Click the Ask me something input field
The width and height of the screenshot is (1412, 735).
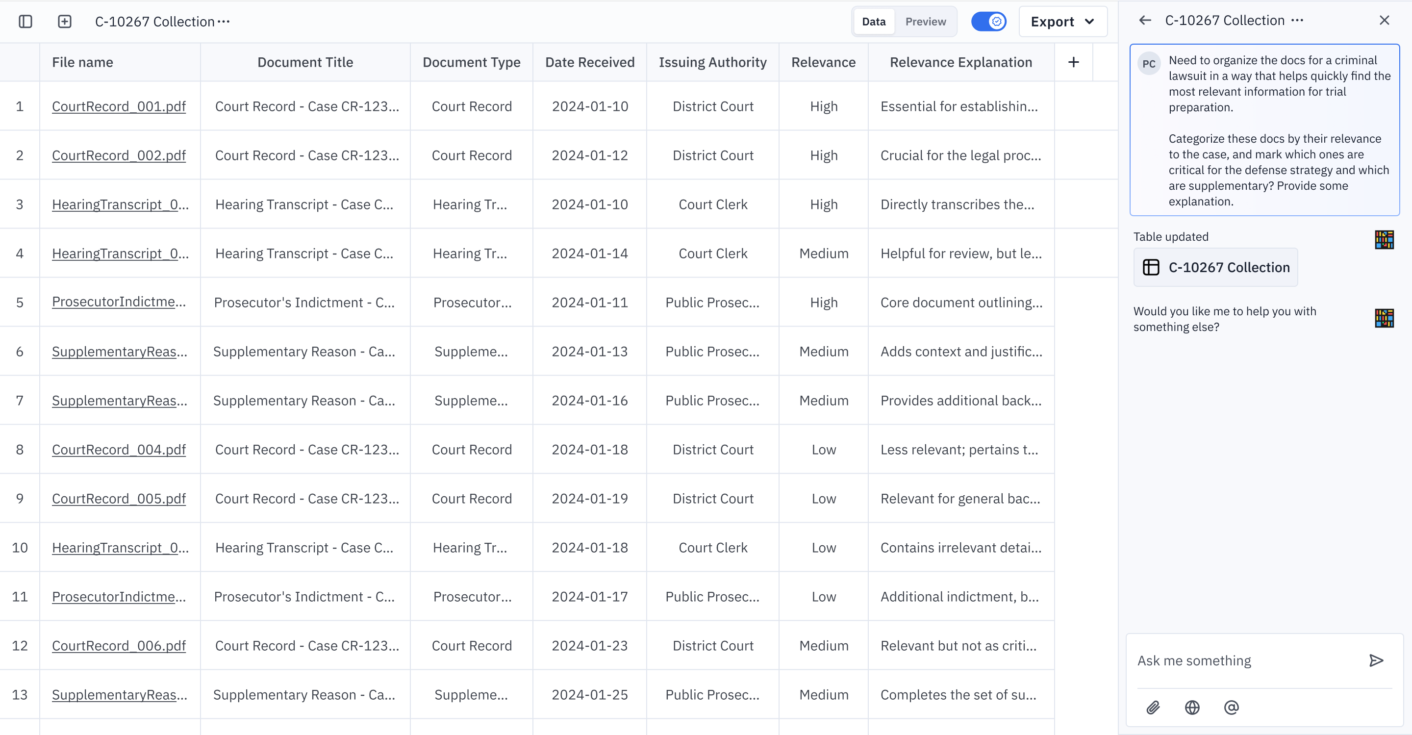coord(1248,660)
